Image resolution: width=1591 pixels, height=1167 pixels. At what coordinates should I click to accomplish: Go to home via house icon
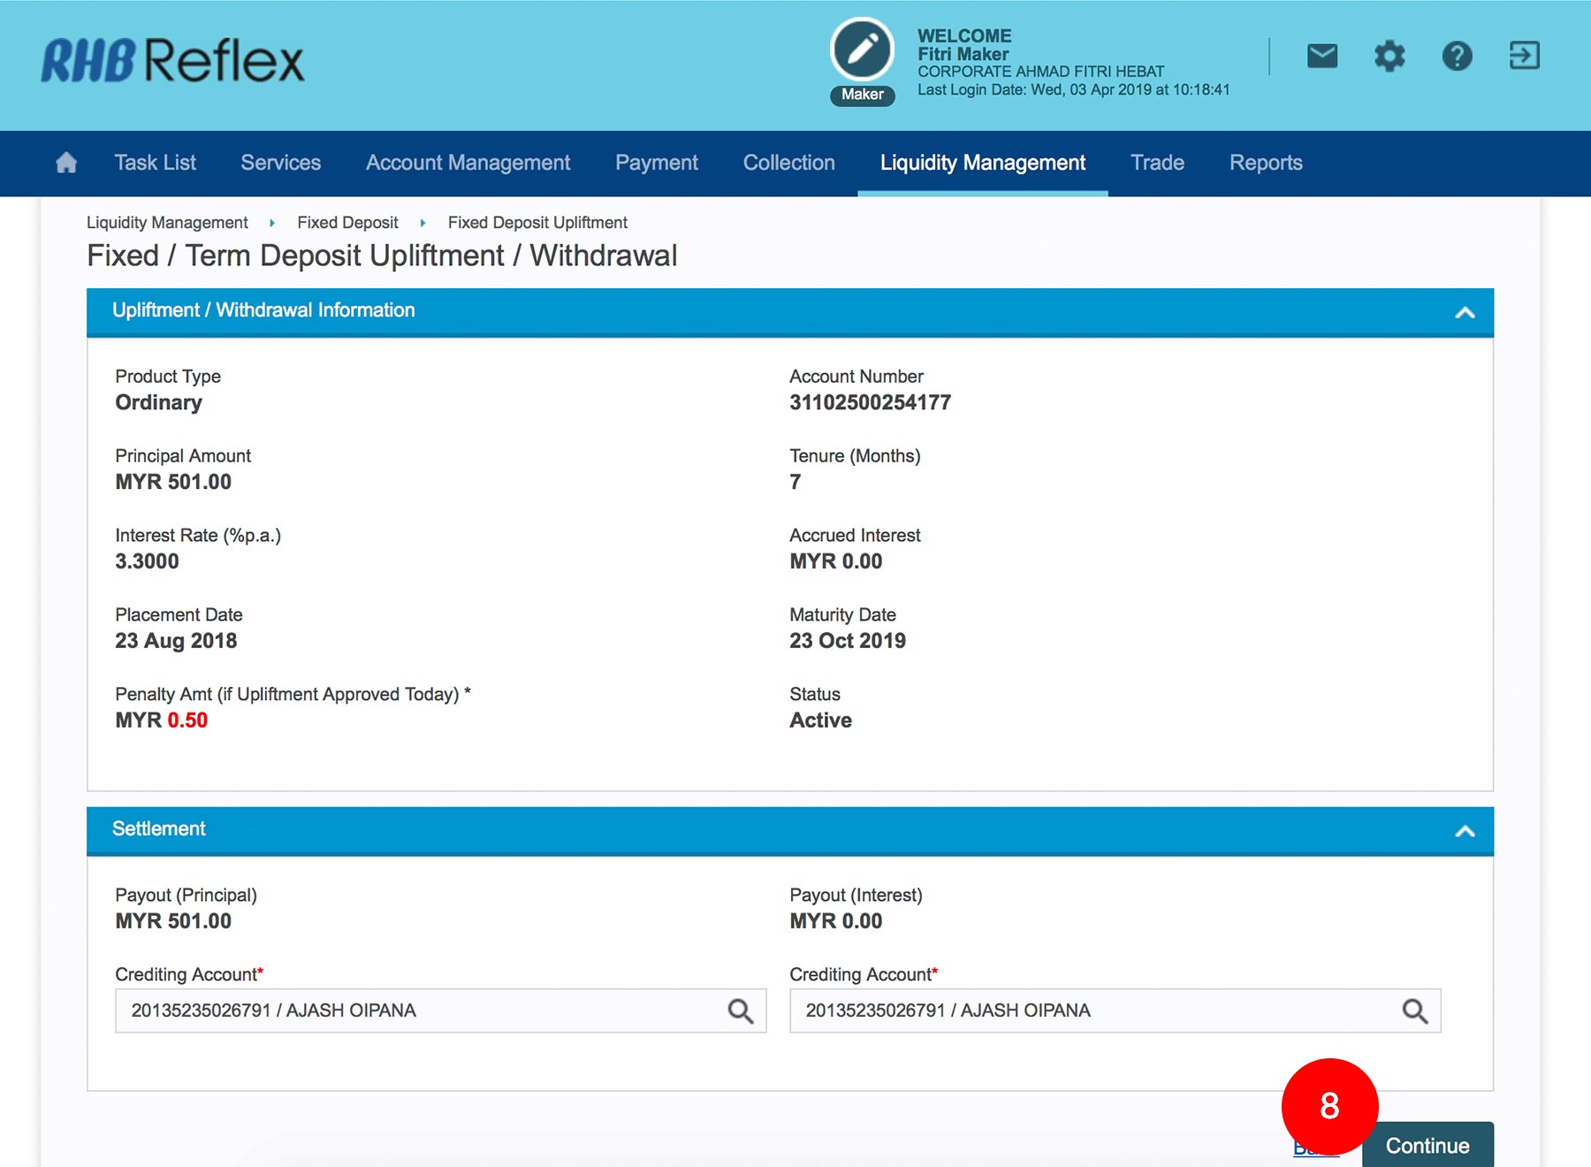pyautogui.click(x=66, y=163)
